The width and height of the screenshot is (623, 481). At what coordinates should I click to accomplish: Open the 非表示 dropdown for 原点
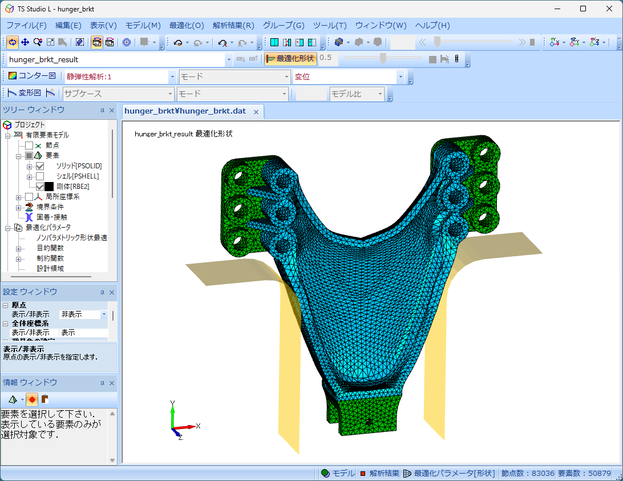pyautogui.click(x=104, y=314)
